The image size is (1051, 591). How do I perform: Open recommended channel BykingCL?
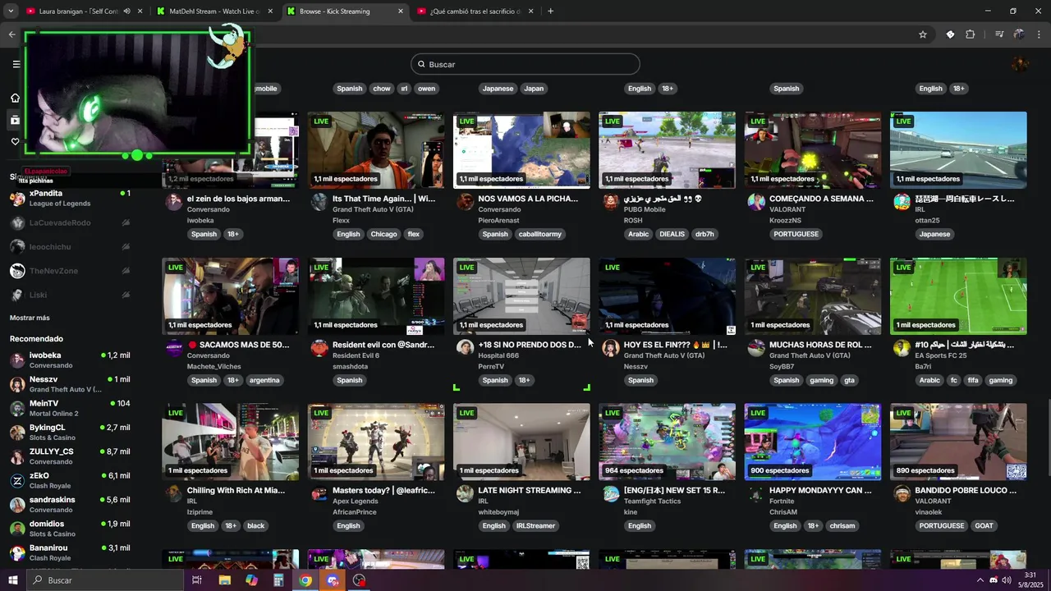(x=70, y=432)
